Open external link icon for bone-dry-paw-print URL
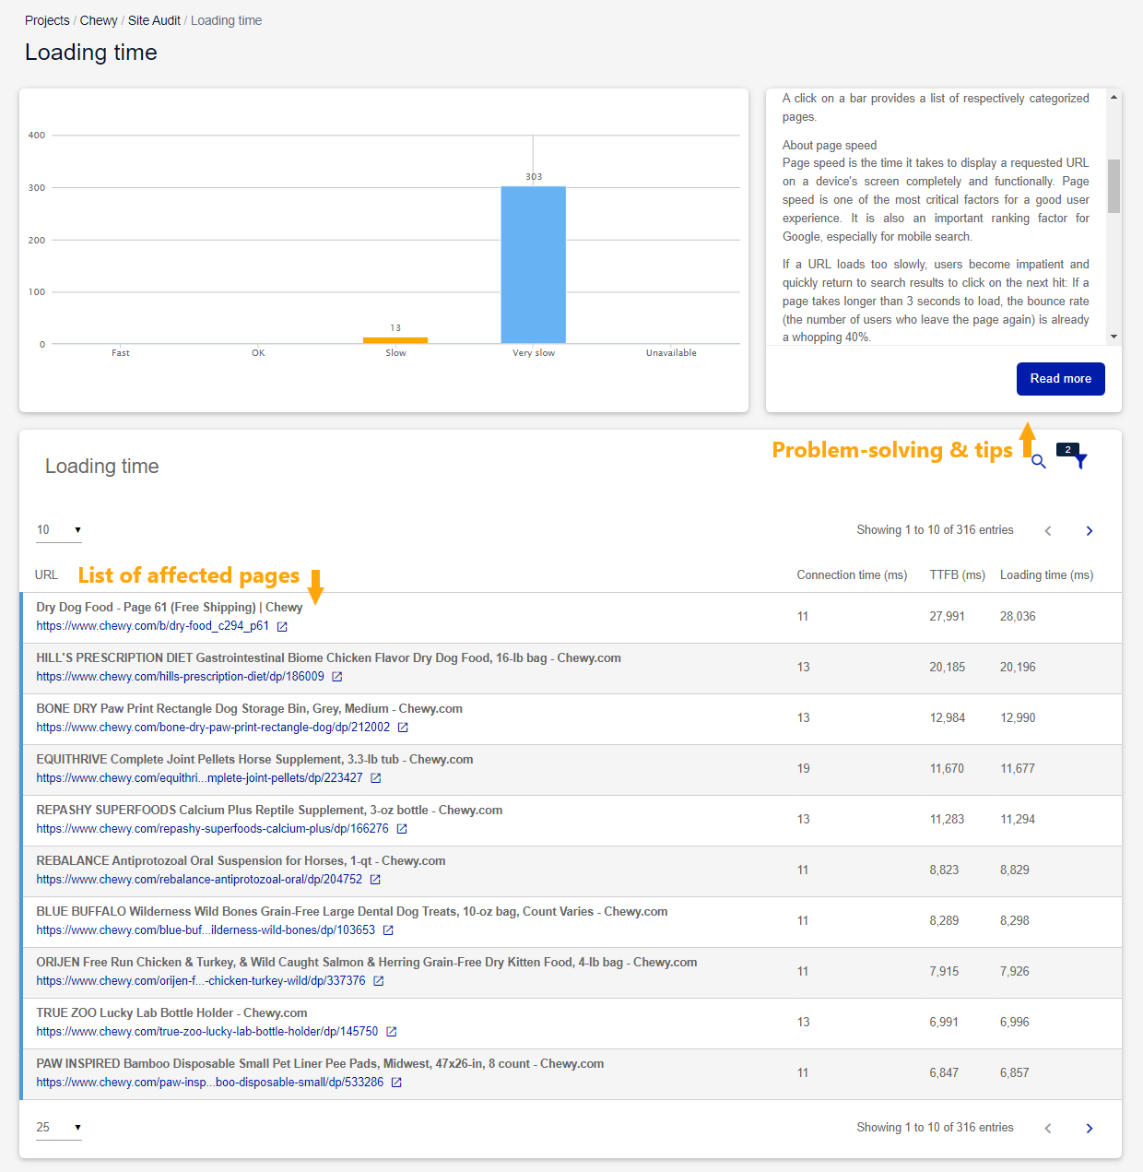Image resolution: width=1143 pixels, height=1172 pixels. coord(403,728)
